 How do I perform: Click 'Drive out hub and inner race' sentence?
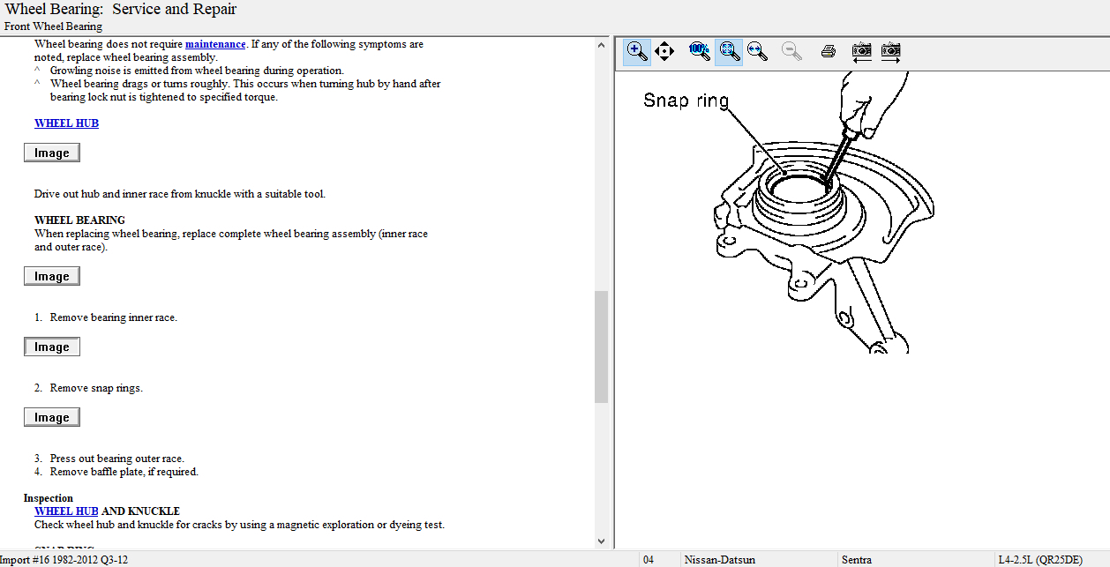[180, 194]
